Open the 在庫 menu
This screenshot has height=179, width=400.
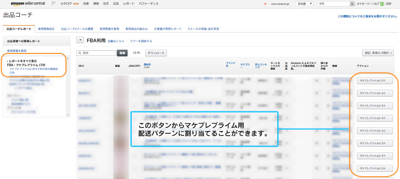[86, 4]
